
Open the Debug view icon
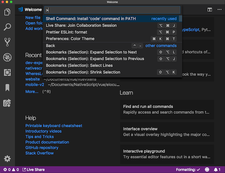coord(7,57)
